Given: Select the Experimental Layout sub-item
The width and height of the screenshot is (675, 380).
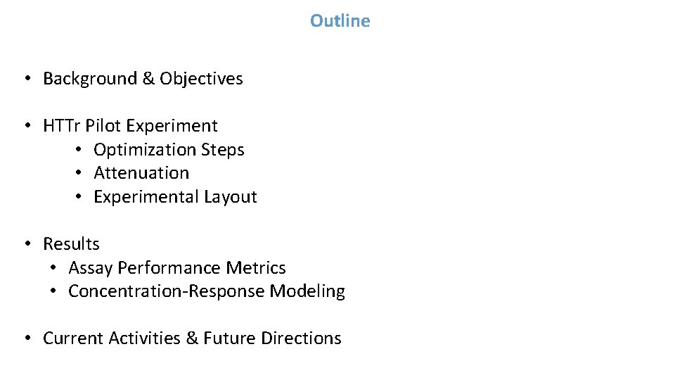Looking at the screenshot, I should [175, 197].
